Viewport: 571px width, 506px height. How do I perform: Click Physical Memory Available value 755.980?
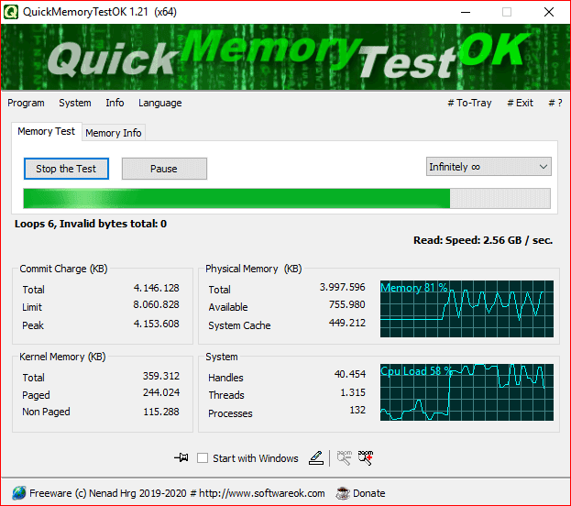346,304
